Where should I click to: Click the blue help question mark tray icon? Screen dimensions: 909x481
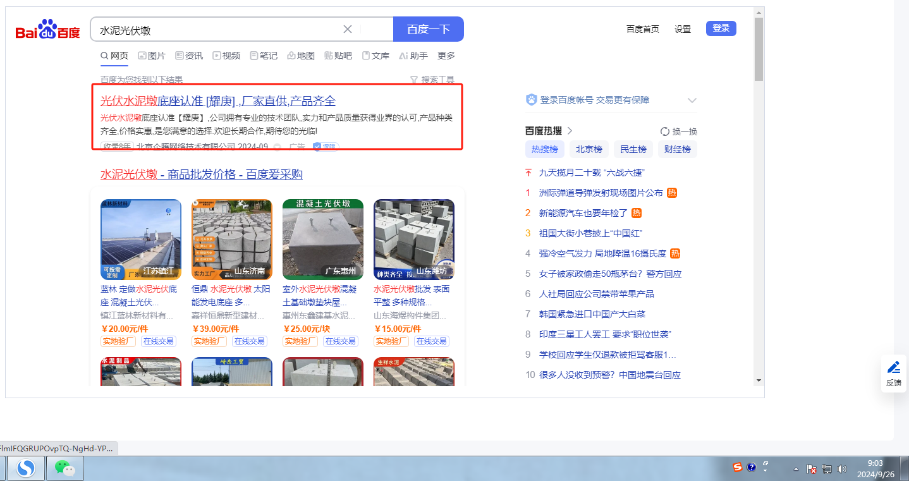(x=752, y=468)
